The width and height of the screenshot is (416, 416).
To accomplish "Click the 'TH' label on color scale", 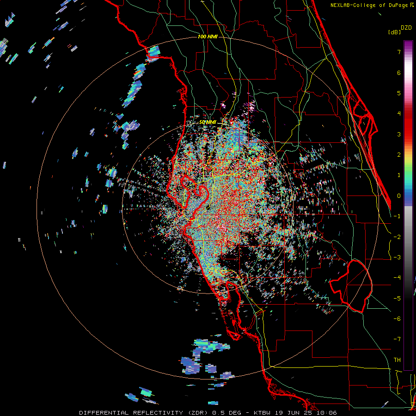I will pos(397,360).
